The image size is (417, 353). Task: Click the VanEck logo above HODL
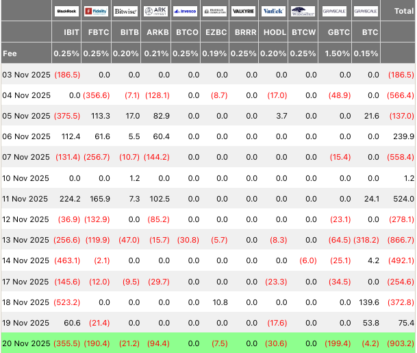pyautogui.click(x=273, y=12)
